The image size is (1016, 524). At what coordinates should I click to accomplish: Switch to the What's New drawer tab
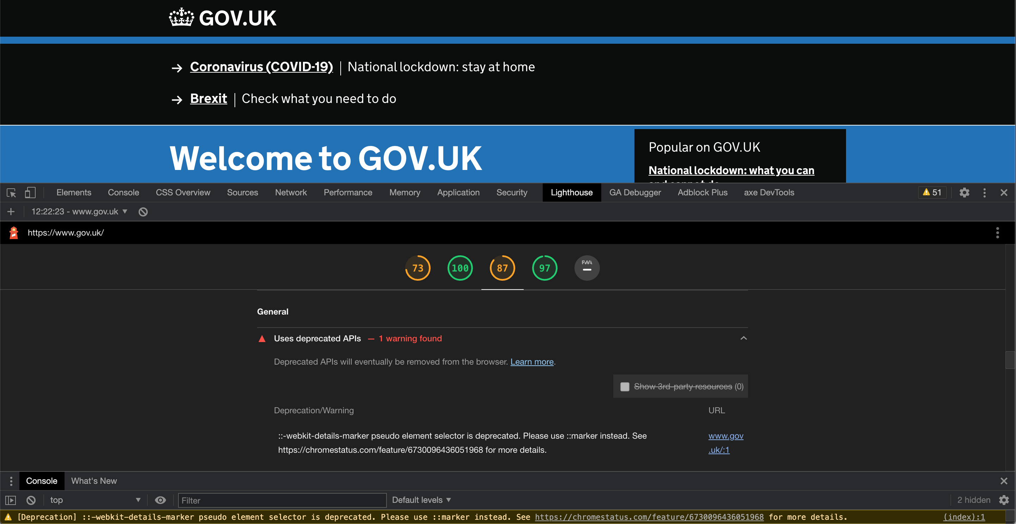pos(94,481)
